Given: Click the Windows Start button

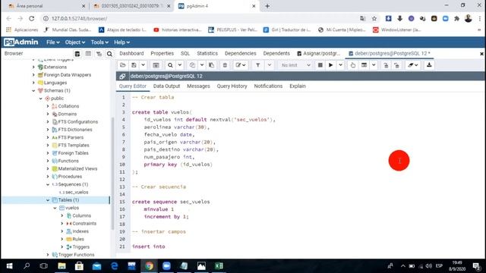Looking at the screenshot, I should coord(9,266).
